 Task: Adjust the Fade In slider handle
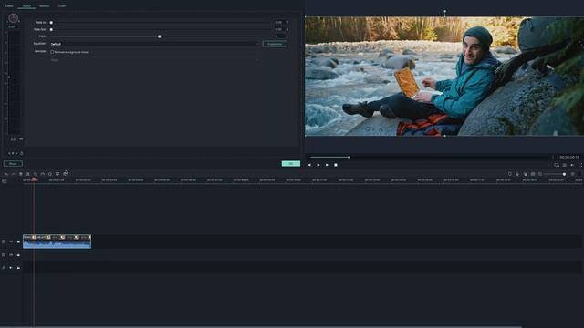pyautogui.click(x=51, y=22)
